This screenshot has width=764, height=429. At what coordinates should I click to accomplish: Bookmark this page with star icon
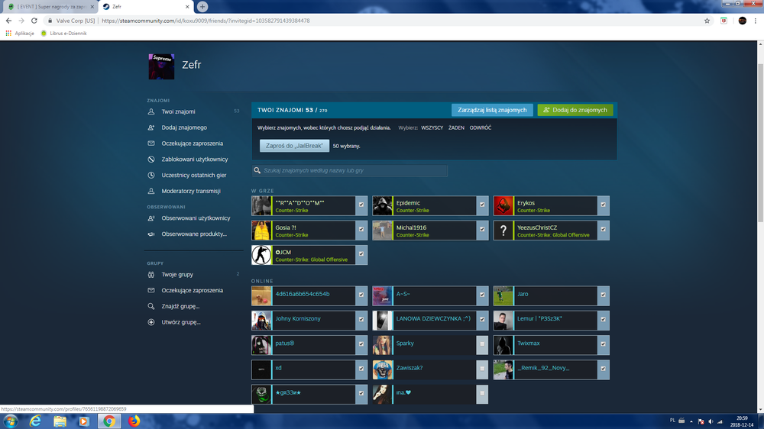click(x=707, y=21)
